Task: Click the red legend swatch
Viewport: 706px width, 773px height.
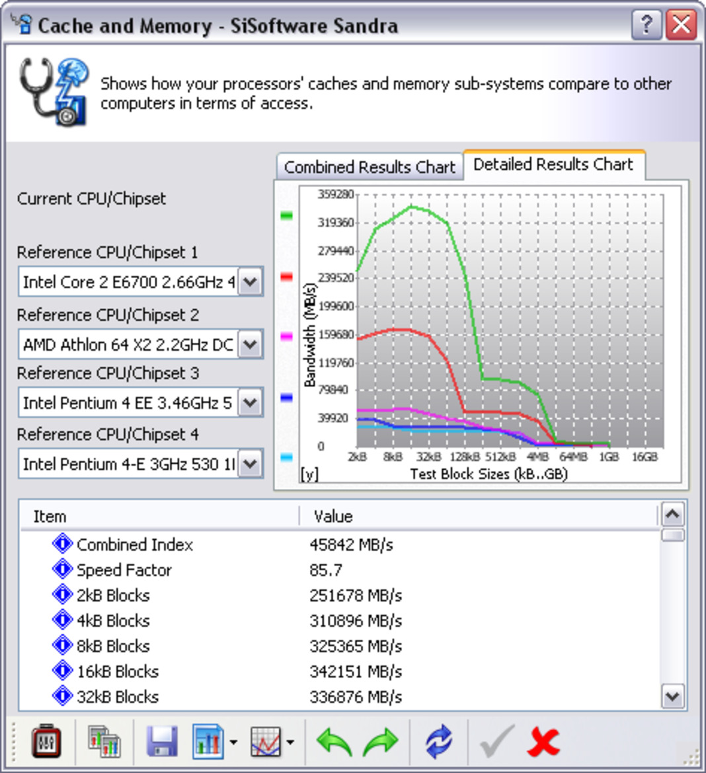Action: point(286,277)
